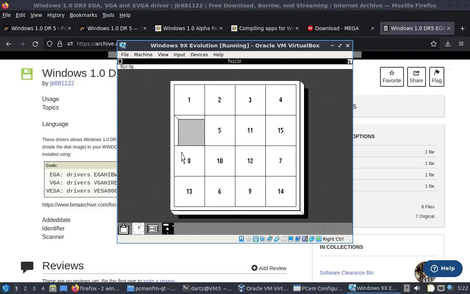Click the Puzzle window system menu box
The height and width of the screenshot is (294, 470).
coord(120,61)
